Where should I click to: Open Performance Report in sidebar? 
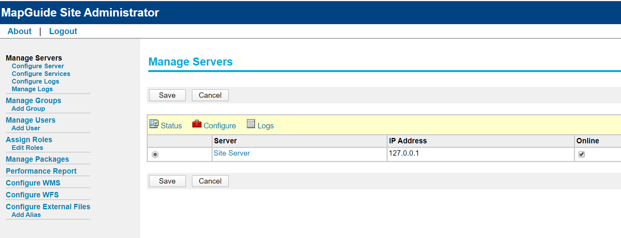(x=41, y=171)
